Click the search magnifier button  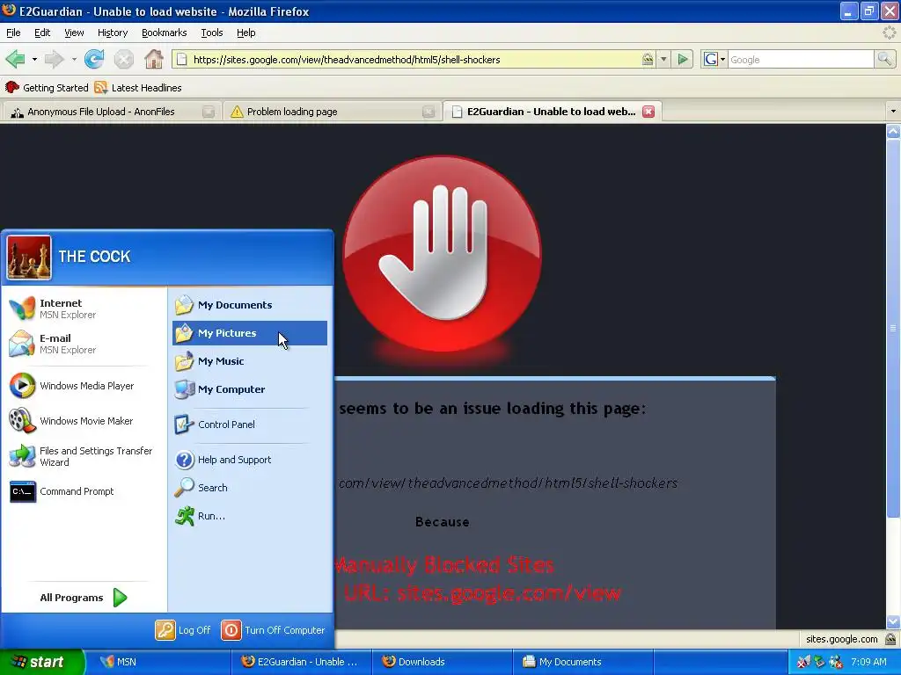pos(884,59)
